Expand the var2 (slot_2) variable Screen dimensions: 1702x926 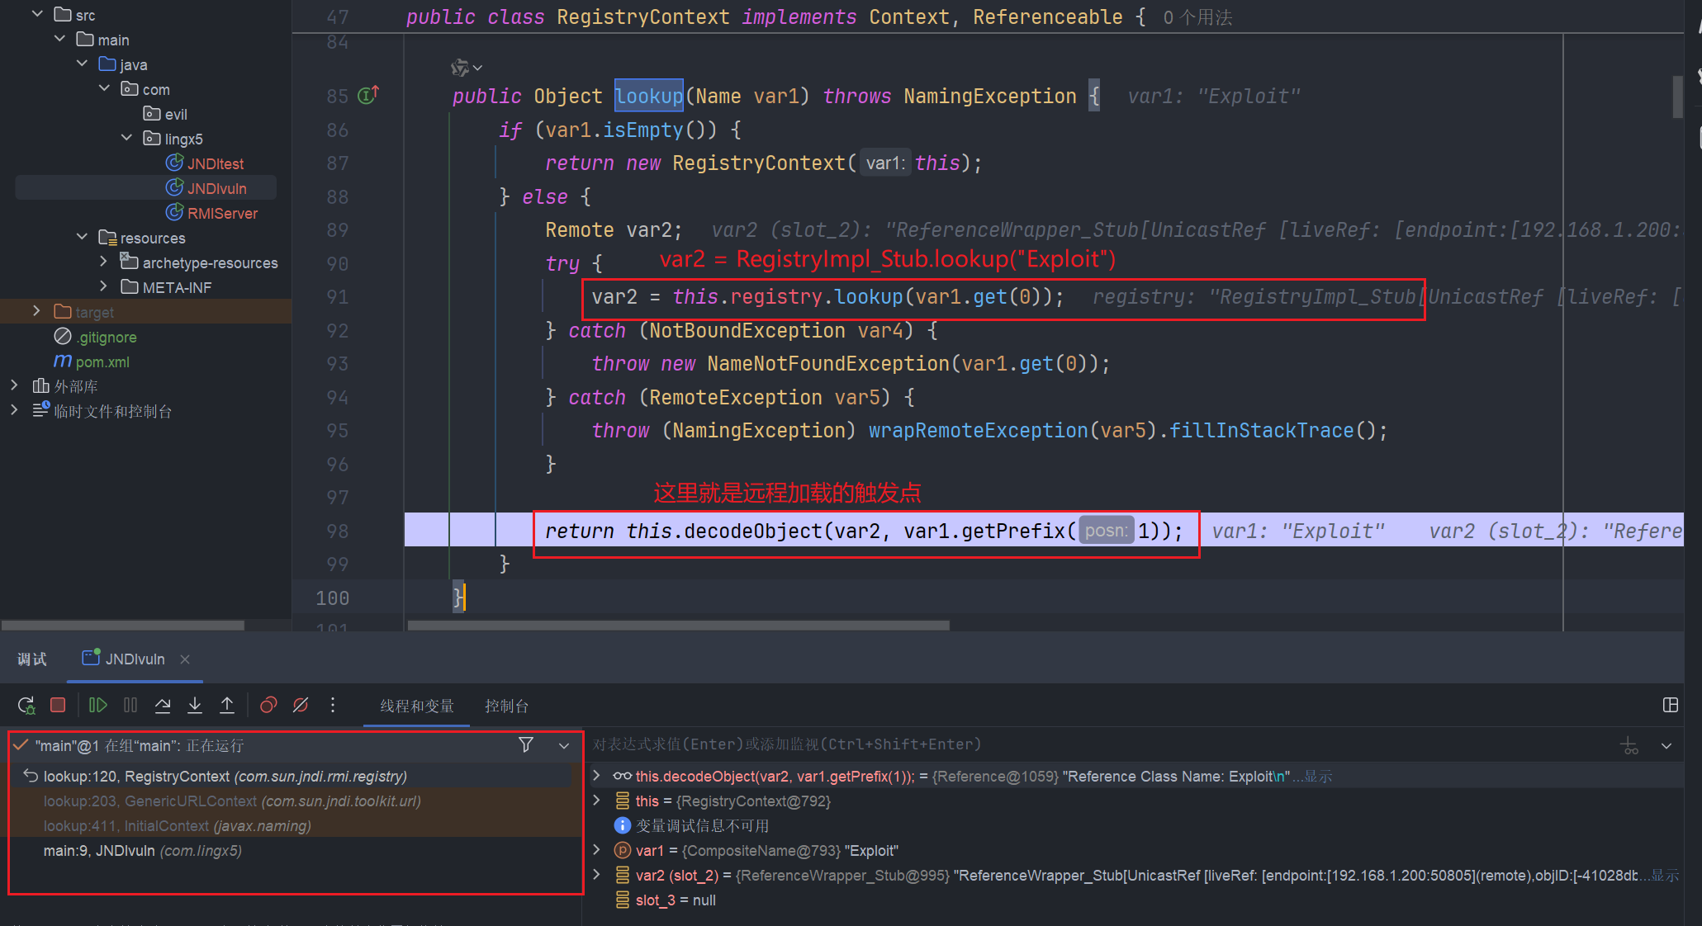tap(597, 875)
